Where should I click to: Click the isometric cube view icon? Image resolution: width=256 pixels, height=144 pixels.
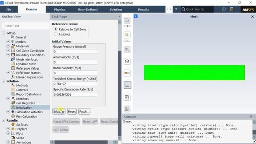point(127,61)
